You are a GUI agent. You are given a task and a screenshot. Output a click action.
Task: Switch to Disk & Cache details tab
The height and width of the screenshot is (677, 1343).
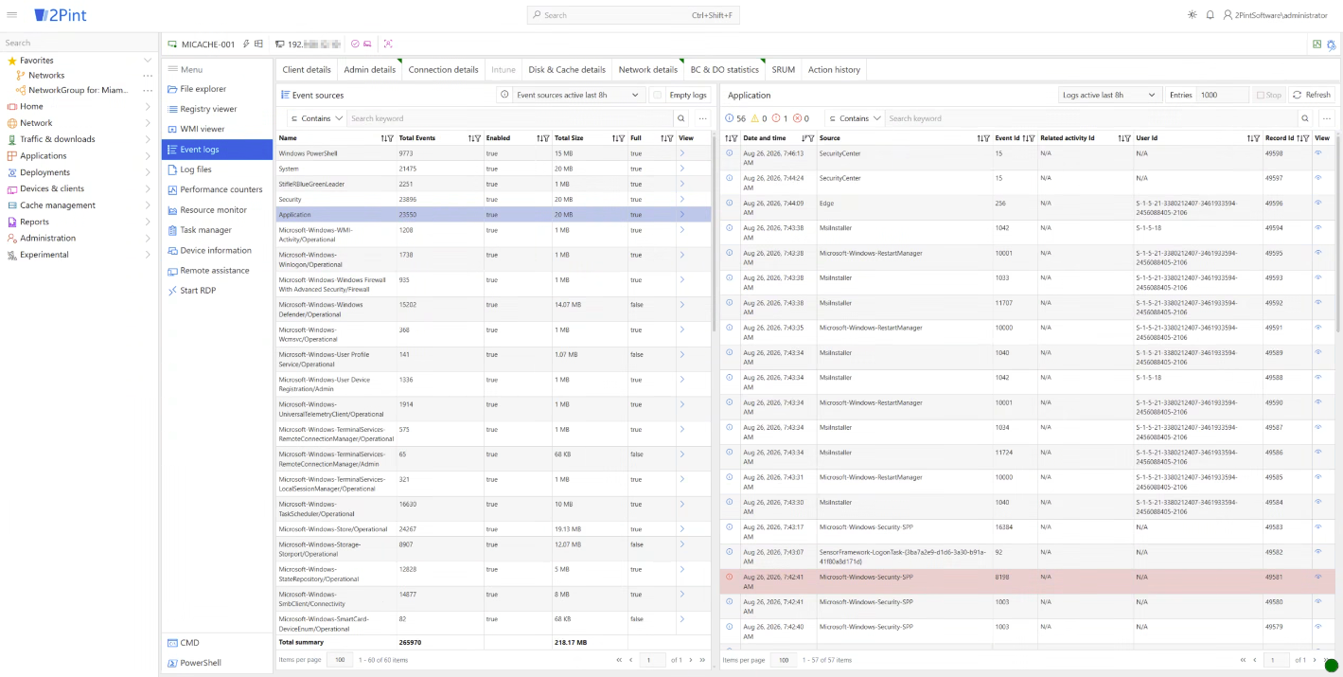(x=567, y=69)
